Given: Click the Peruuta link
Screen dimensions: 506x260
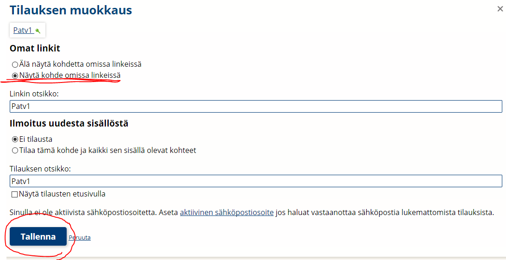Looking at the screenshot, I should [x=80, y=238].
